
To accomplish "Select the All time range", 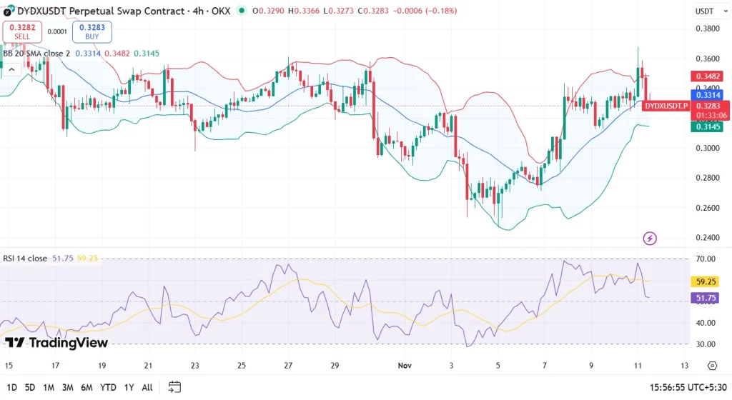I will click(147, 387).
